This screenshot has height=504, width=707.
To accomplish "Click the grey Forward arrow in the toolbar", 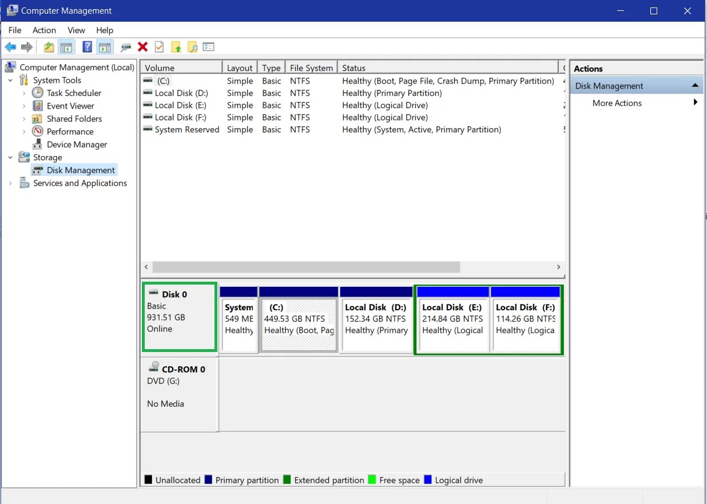I will 26,47.
